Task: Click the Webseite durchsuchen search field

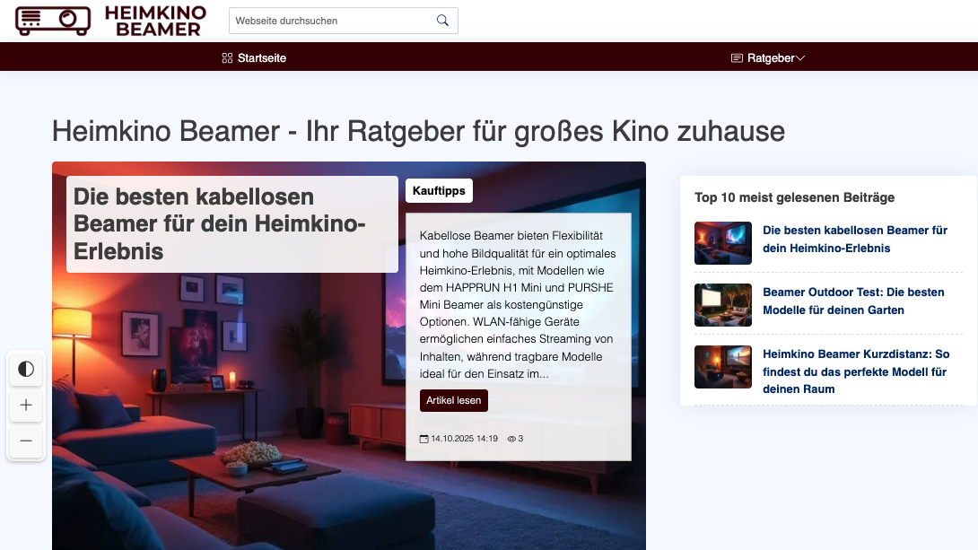Action: (x=332, y=20)
